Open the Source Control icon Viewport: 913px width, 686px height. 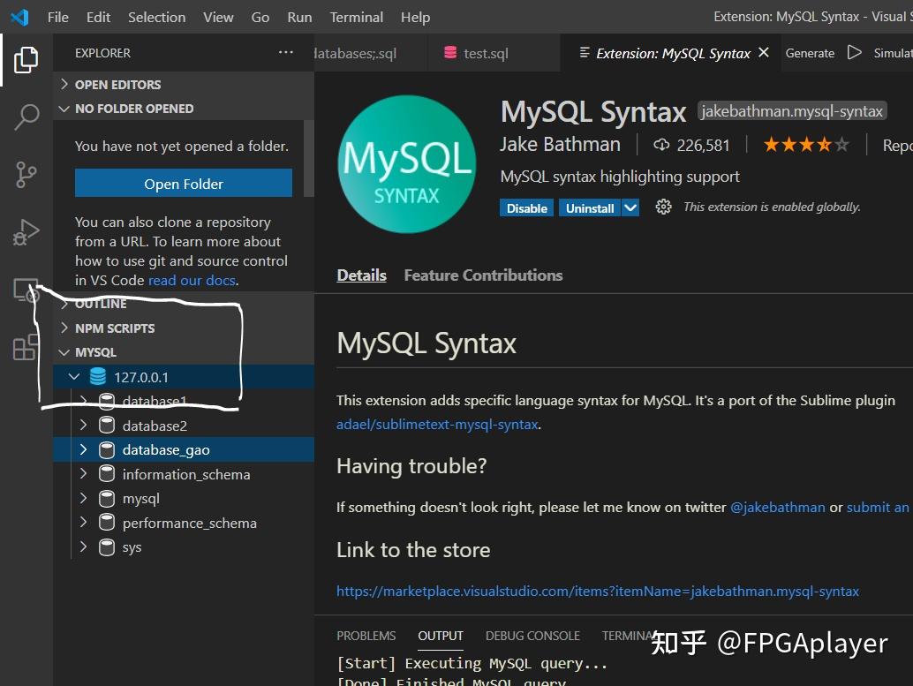click(26, 174)
